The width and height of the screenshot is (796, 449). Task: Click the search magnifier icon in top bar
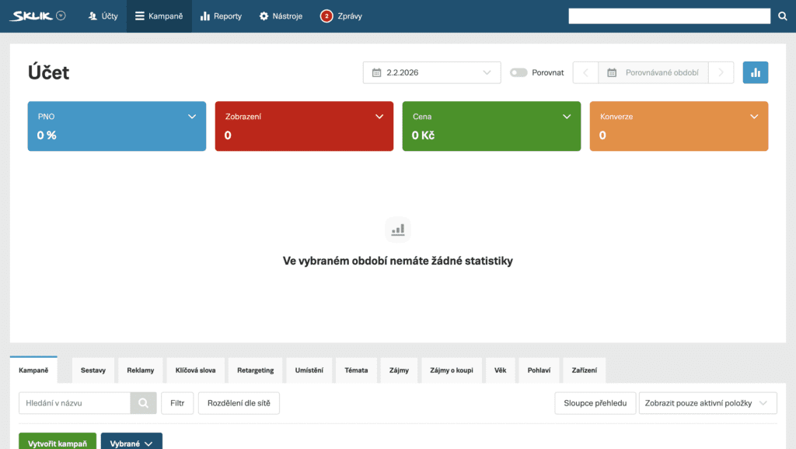pos(783,16)
